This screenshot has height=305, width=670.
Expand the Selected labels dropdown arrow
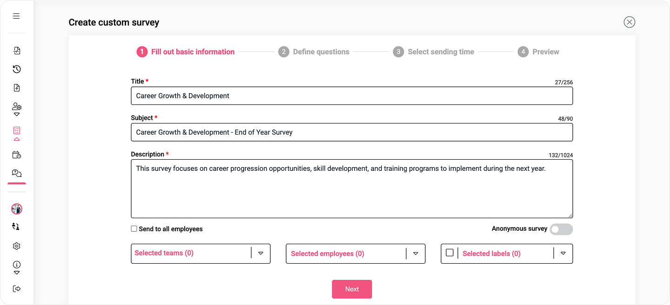[x=563, y=253]
